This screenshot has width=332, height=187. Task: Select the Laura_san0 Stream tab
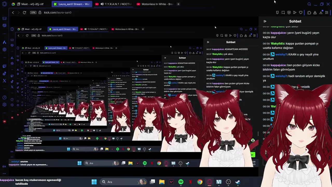coord(72,4)
